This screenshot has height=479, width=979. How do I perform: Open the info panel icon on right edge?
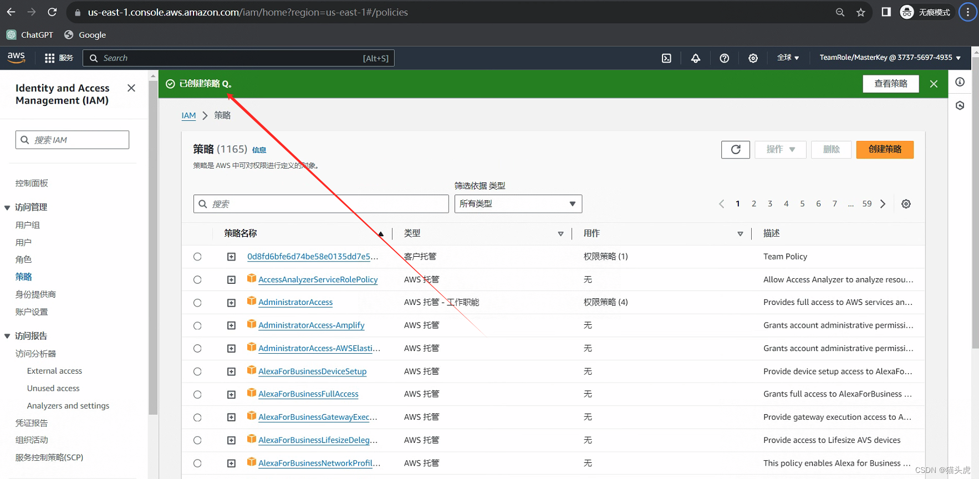coord(960,82)
